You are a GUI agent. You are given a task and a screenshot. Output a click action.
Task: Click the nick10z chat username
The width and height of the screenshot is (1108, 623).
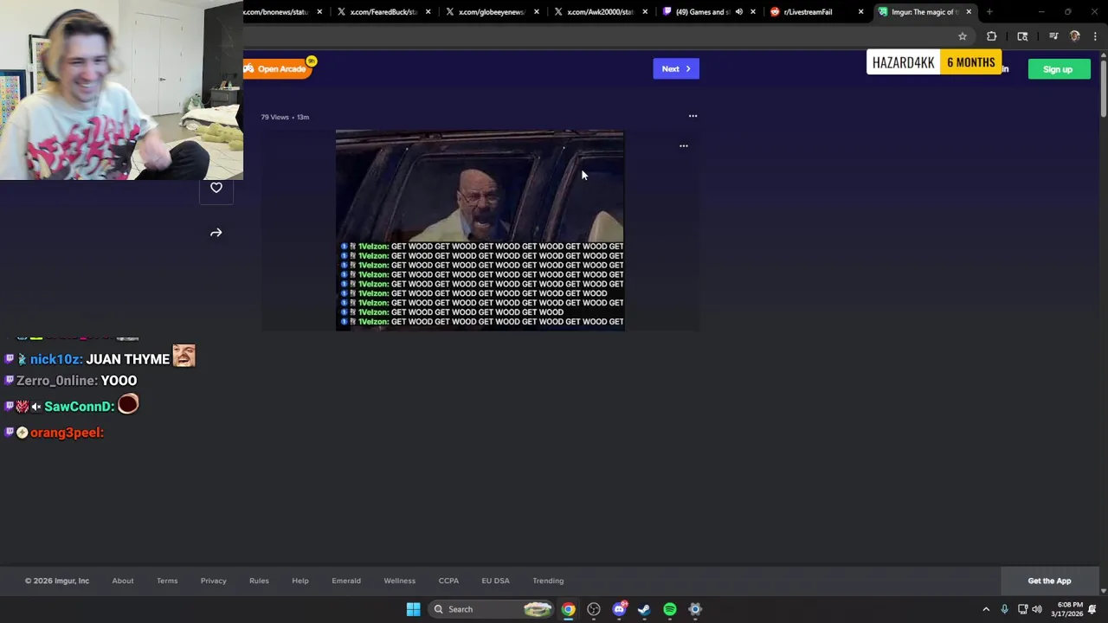(55, 359)
